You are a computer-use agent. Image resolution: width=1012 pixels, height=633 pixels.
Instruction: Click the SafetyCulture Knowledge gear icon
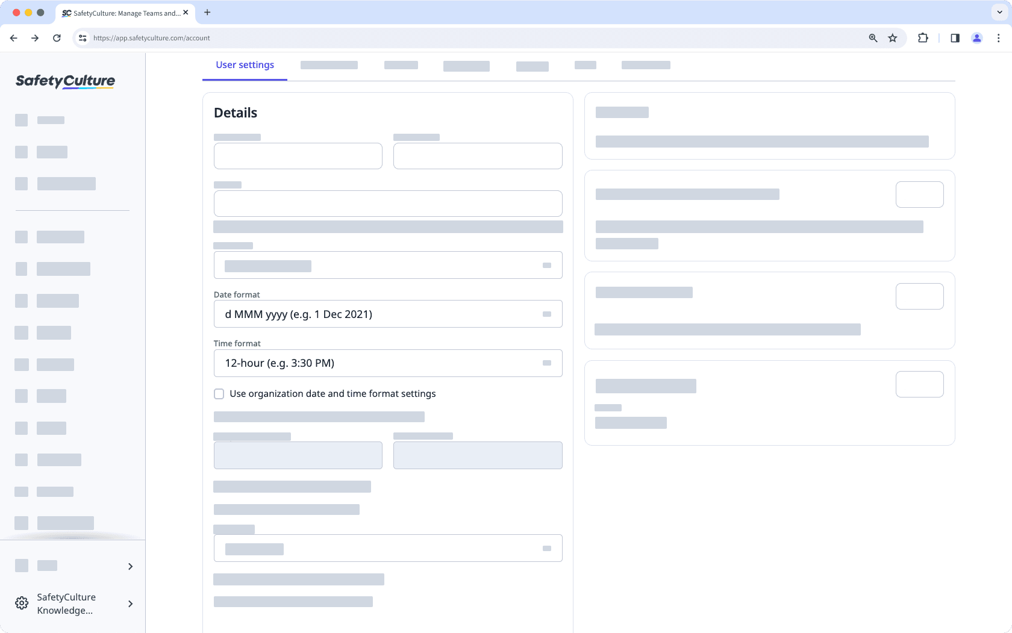click(22, 603)
